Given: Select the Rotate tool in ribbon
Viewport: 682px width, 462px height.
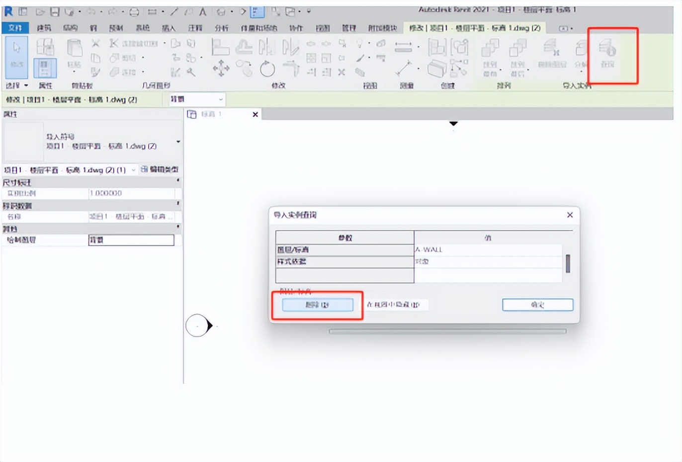Looking at the screenshot, I should pyautogui.click(x=267, y=69).
